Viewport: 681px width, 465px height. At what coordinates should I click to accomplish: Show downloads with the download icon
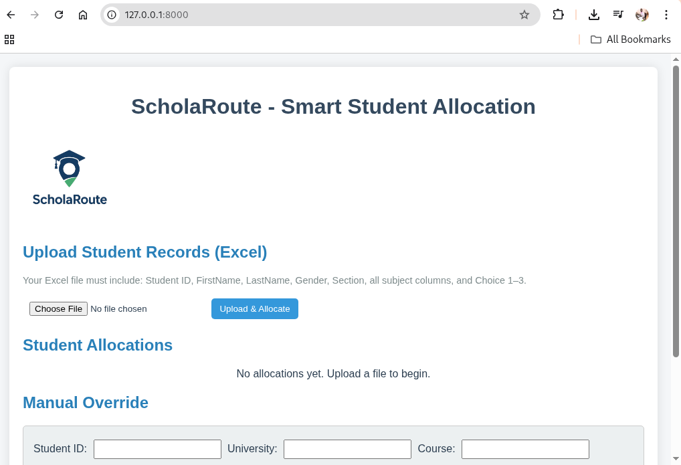(594, 15)
